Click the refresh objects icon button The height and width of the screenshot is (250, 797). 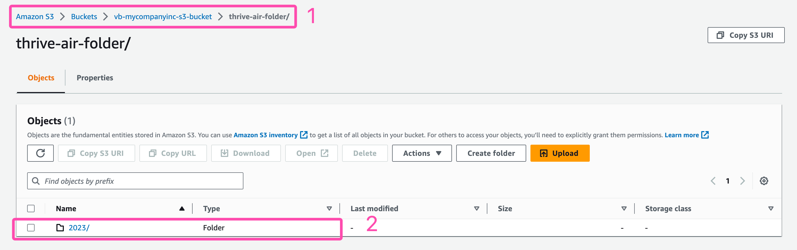[40, 153]
